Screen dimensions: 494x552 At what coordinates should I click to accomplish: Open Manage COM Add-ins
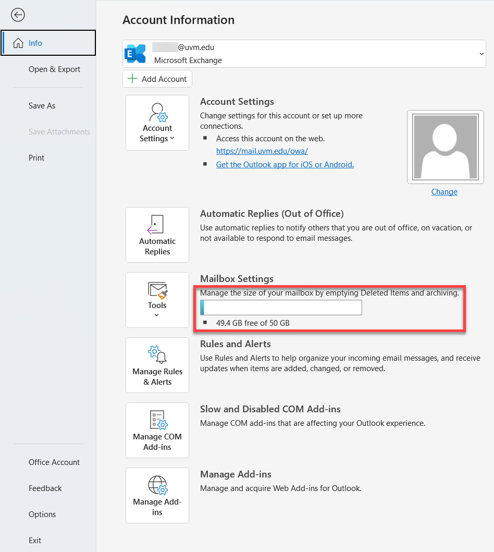(x=157, y=430)
